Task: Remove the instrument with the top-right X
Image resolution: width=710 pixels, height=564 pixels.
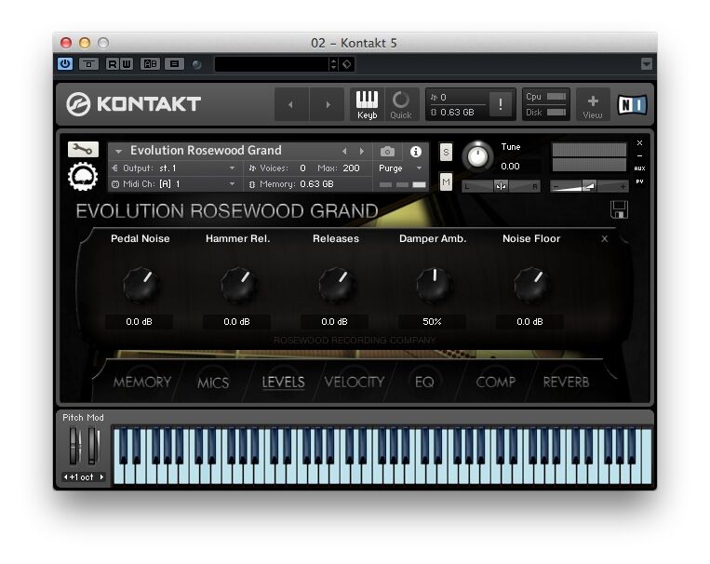Action: [x=639, y=143]
